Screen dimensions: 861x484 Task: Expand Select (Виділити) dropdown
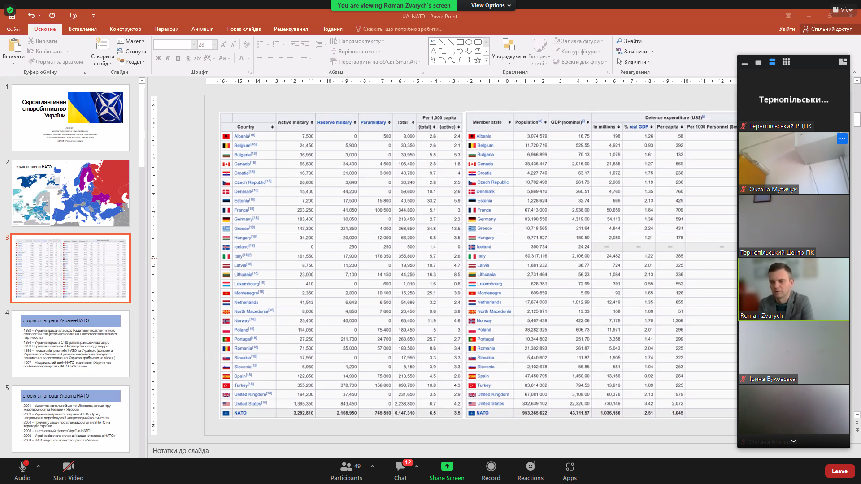pos(633,61)
